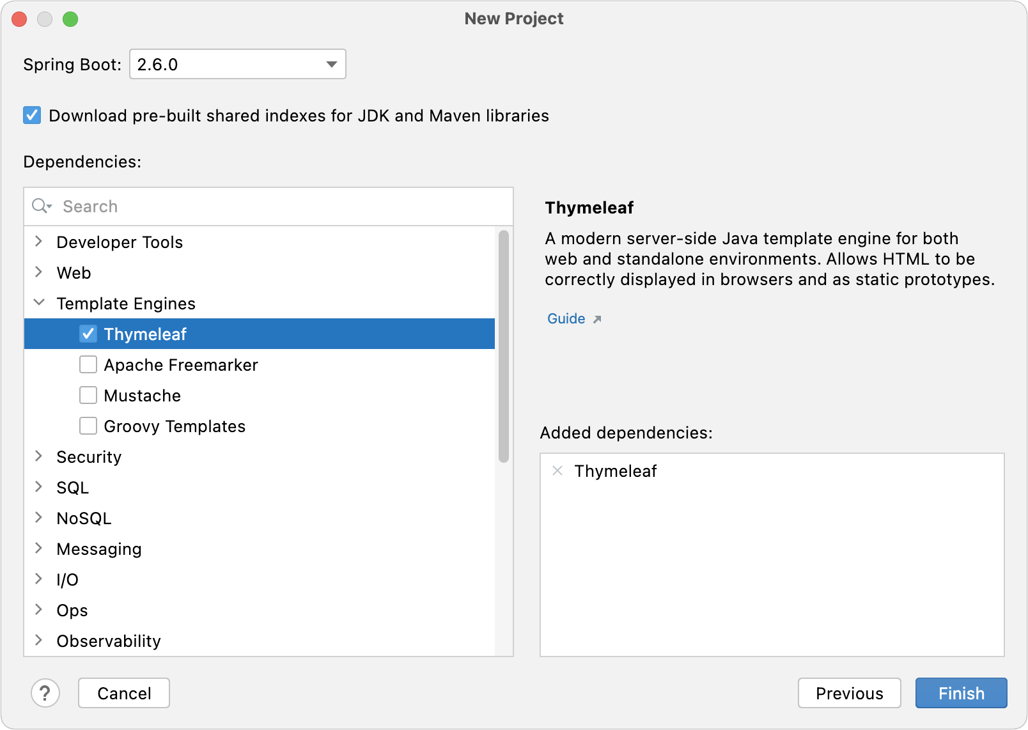Remove Thymeleaf using the X icon

click(557, 470)
